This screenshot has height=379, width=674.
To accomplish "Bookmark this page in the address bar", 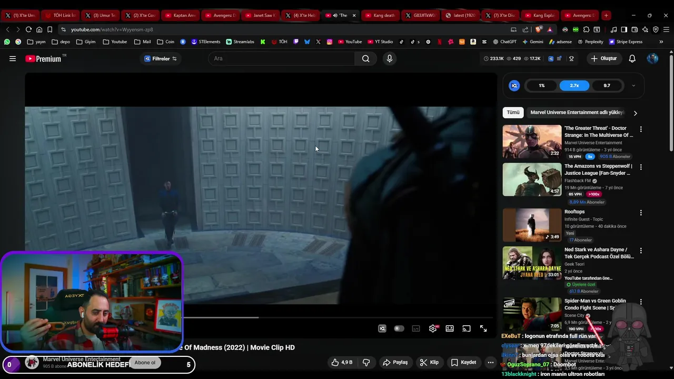I will click(x=49, y=29).
